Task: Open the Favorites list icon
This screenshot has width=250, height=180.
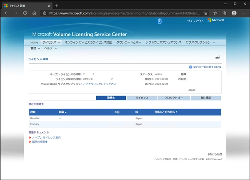Action: 215,13
